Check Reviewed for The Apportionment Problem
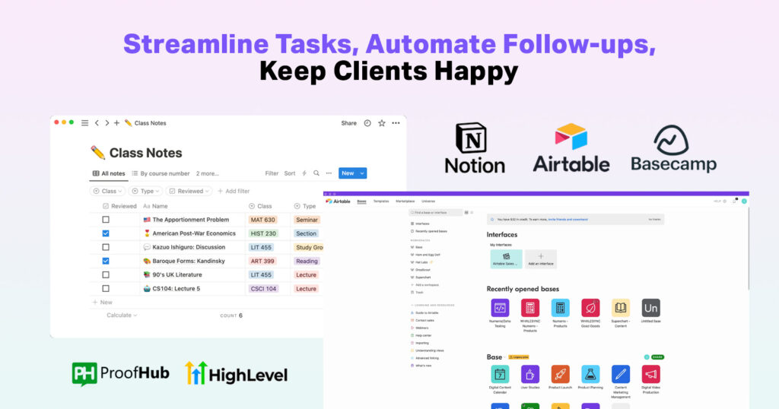779x409 pixels. pos(106,220)
